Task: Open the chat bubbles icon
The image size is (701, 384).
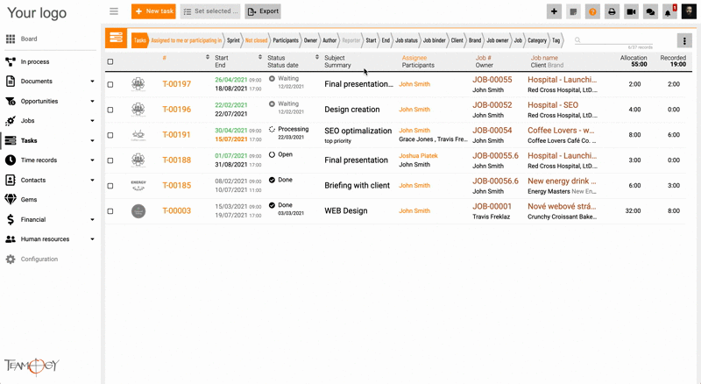Action: [650, 11]
